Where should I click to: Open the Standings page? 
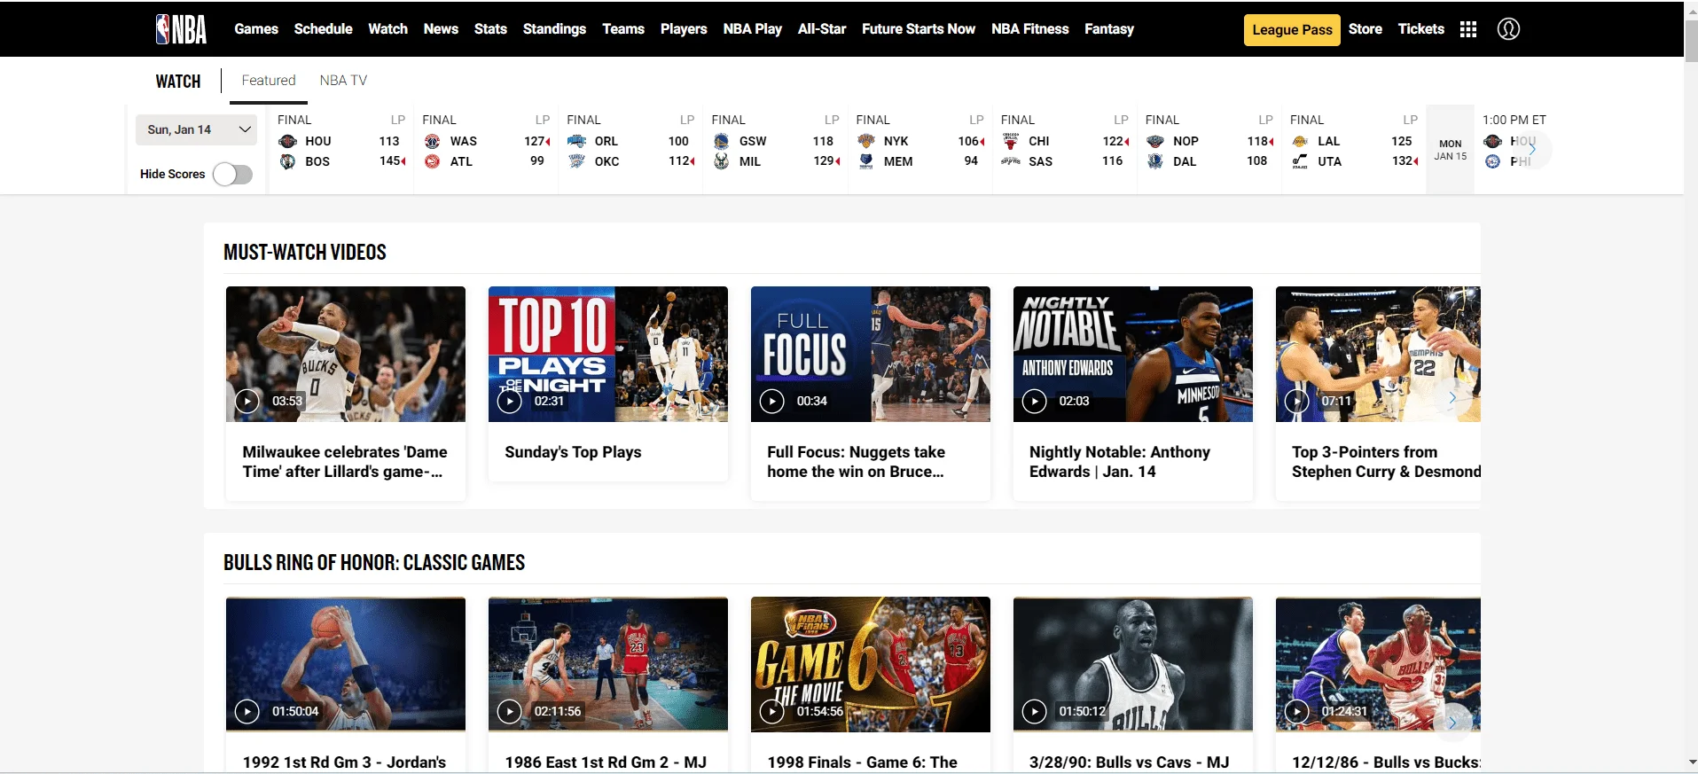click(x=554, y=28)
